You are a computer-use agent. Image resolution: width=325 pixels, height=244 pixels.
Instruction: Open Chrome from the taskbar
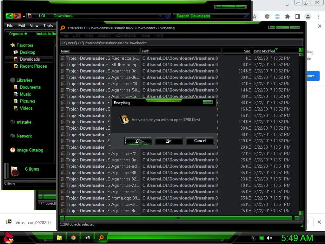coord(73,238)
